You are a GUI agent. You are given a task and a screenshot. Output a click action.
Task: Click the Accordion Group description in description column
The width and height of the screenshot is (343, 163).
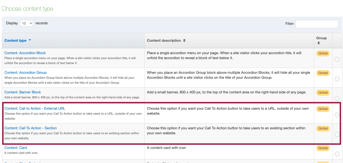click(x=229, y=75)
